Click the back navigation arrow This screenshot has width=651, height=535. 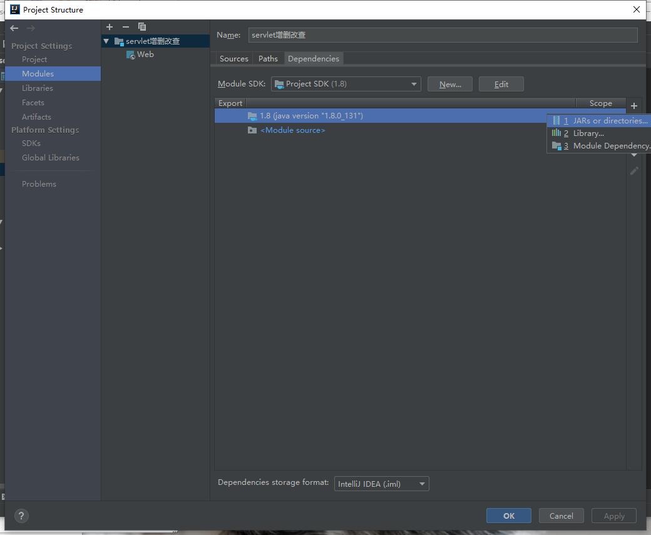14,28
